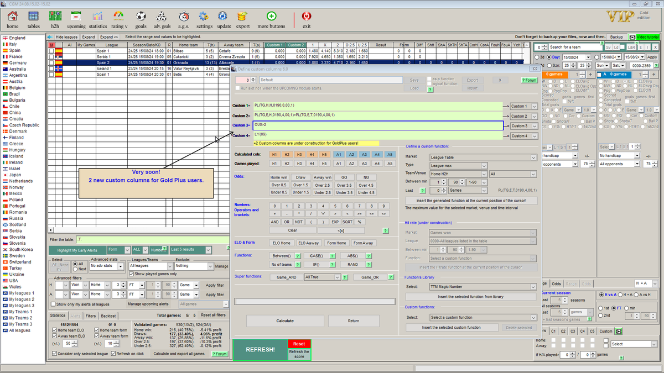
Task: Open the 'Custom 4' target column dropdown
Action: pyautogui.click(x=523, y=135)
